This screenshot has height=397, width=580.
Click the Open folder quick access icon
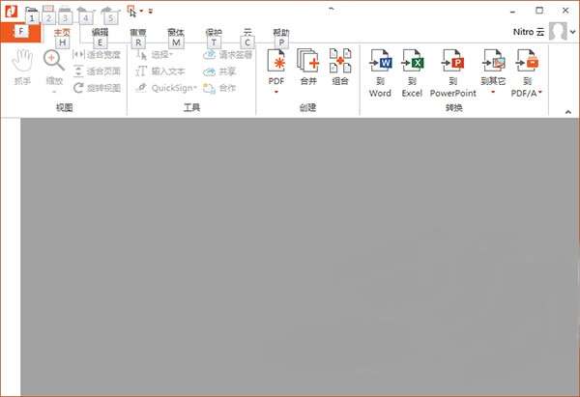click(31, 11)
